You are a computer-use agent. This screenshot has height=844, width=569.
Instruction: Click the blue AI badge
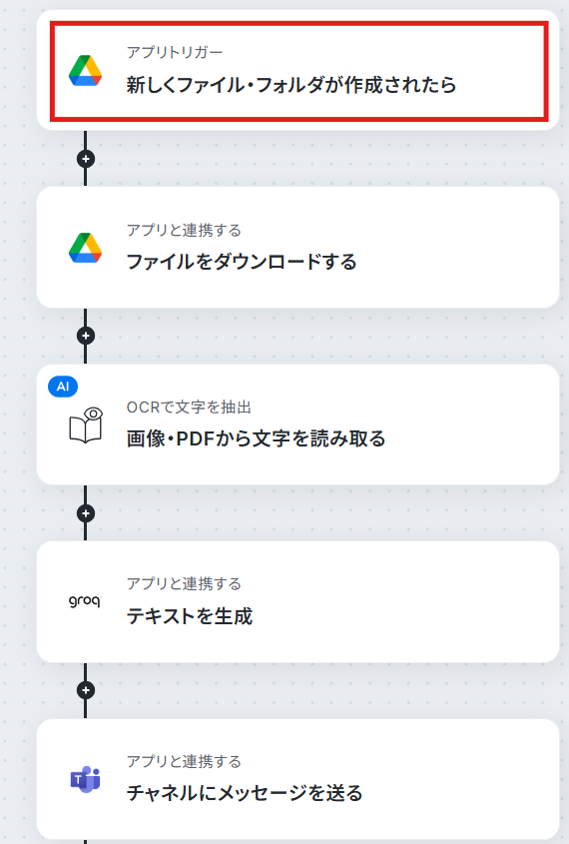[x=63, y=387]
